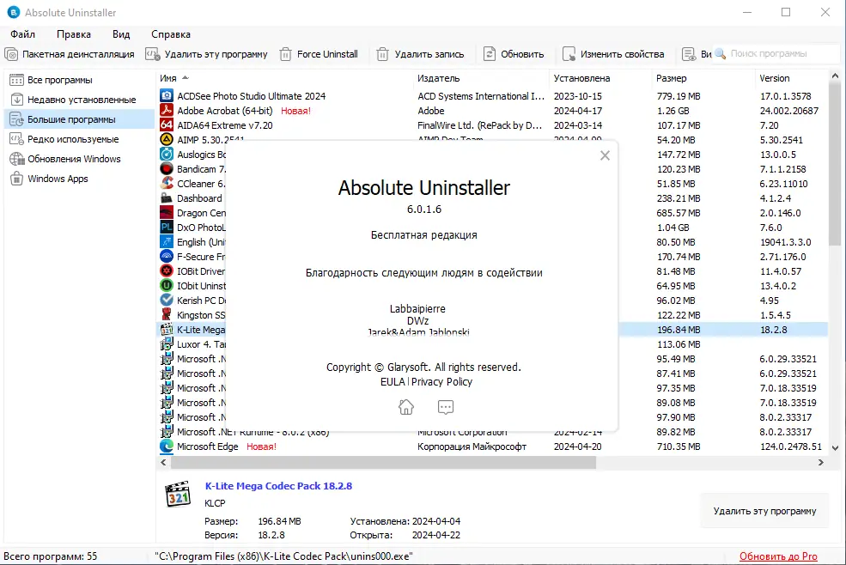
Task: Click the IObit Driver Booster icon
Action: click(x=167, y=270)
